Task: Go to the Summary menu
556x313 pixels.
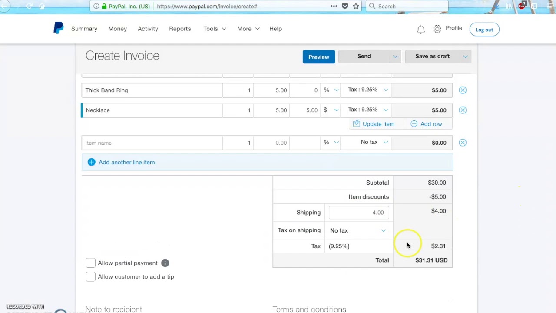Action: pyautogui.click(x=84, y=29)
